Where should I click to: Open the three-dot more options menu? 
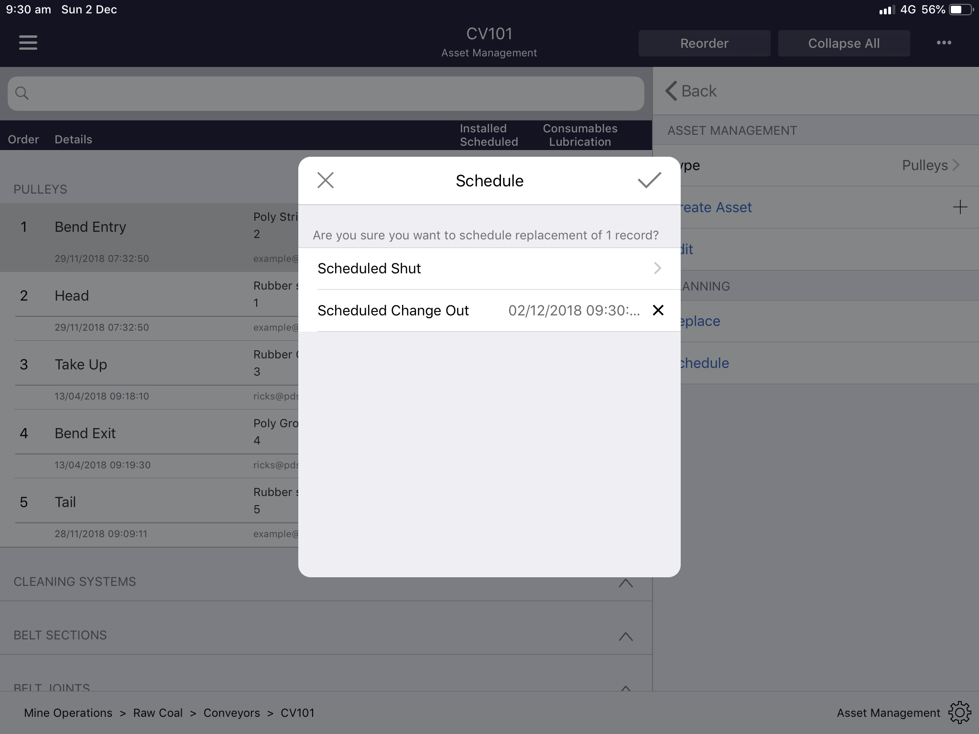point(944,43)
